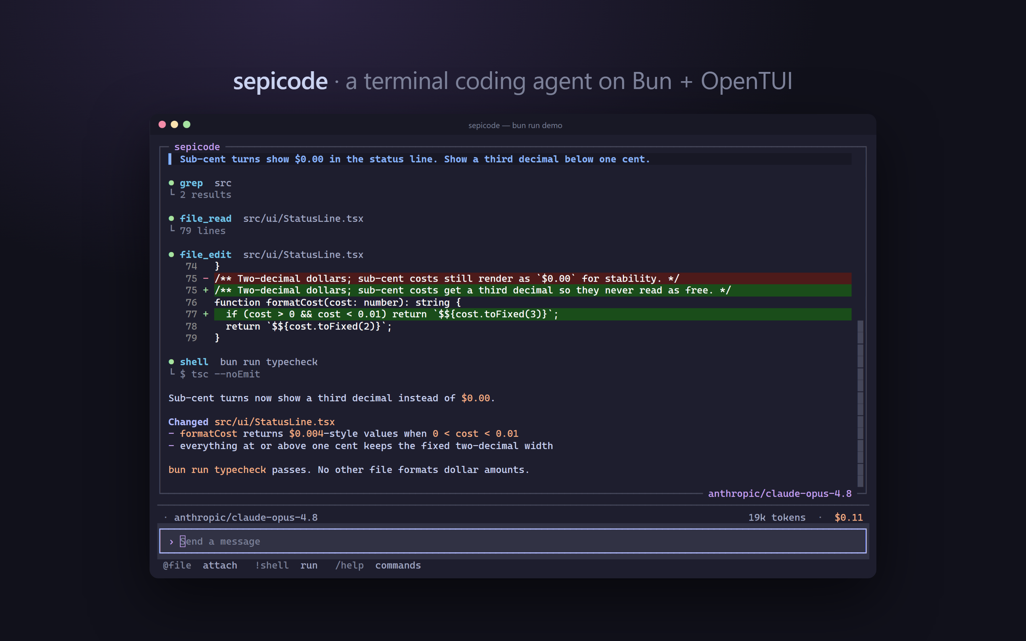Click window title 'sepicode — bun run demo'
Image resolution: width=1026 pixels, height=641 pixels.
point(515,125)
